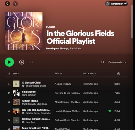Click the clock duration column icon
Viewport: 135px width, 130px height.
pyautogui.click(x=119, y=74)
